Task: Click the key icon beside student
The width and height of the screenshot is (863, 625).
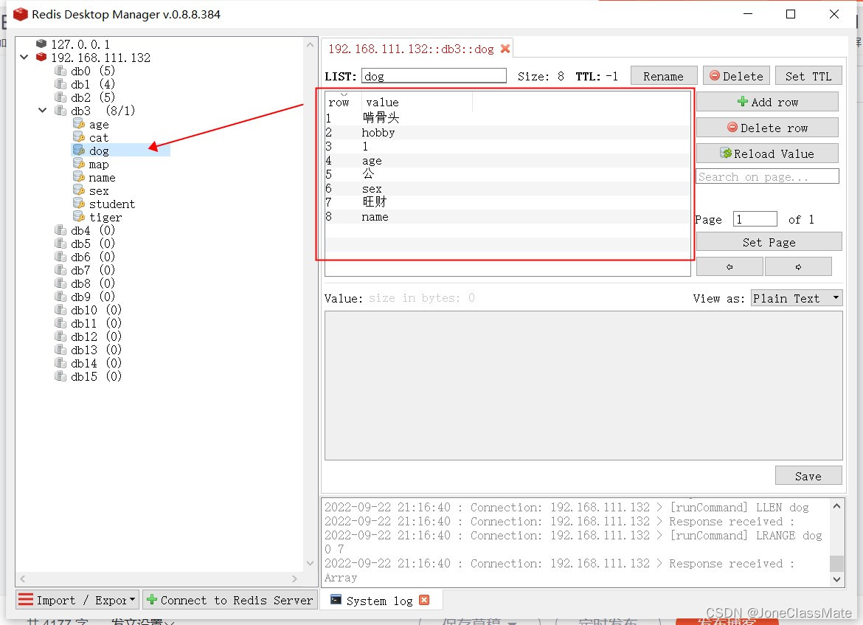Action: (79, 203)
